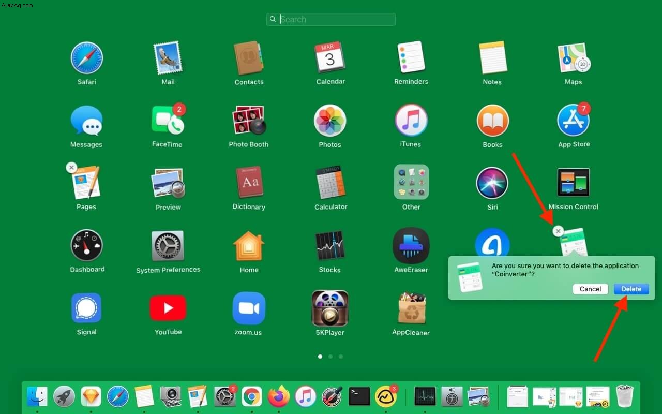Open the Signal app

(86, 308)
